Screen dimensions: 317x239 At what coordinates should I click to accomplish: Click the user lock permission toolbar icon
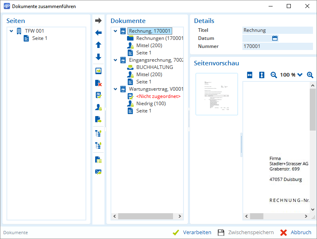[x=98, y=107]
